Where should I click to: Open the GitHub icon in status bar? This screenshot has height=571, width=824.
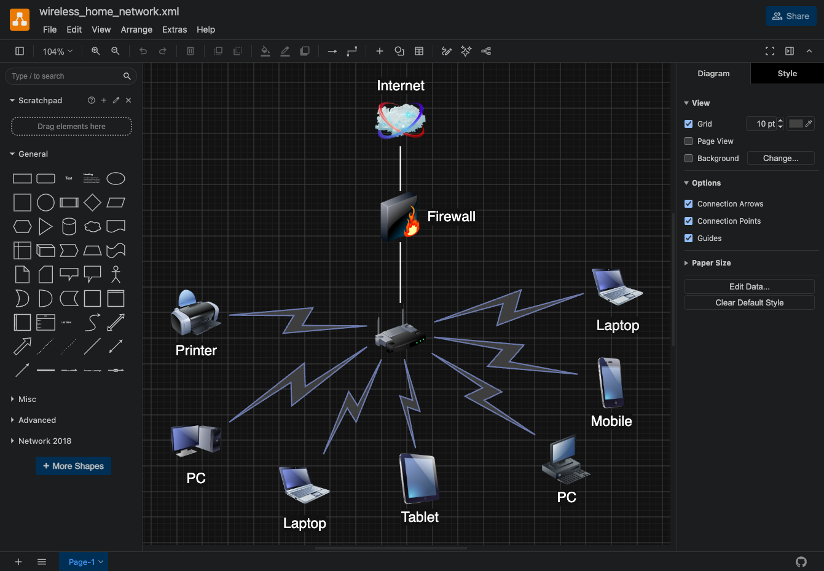801,562
